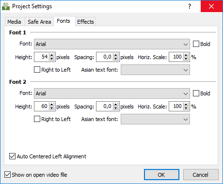This screenshot has width=223, height=184.
Task: Increase Font 2 Horiz. Scale with up arrow
Action: [x=186, y=105]
